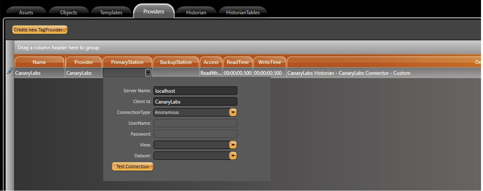
Task: Select the Historian tab
Action: (196, 12)
